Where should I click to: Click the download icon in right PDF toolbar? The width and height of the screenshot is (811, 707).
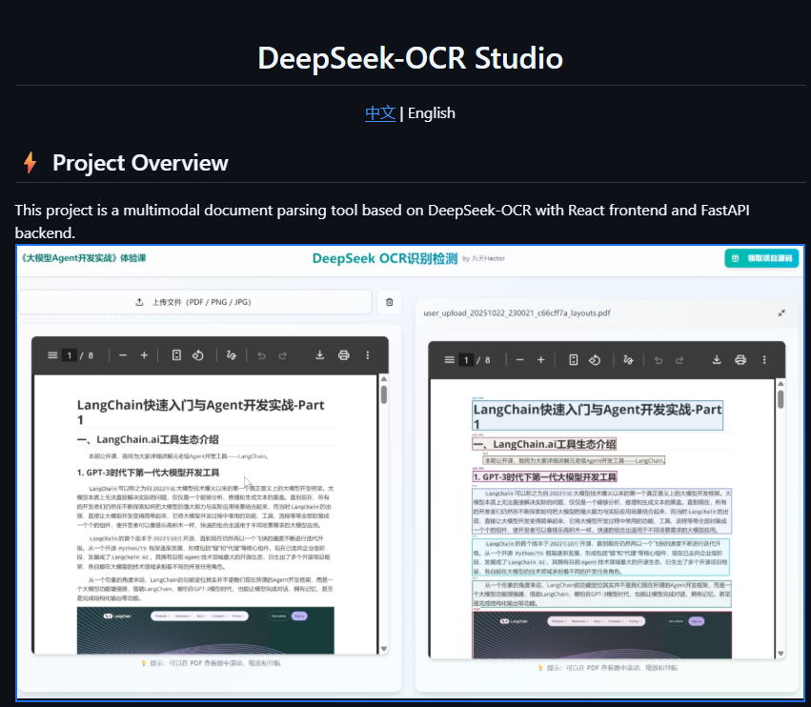point(717,360)
